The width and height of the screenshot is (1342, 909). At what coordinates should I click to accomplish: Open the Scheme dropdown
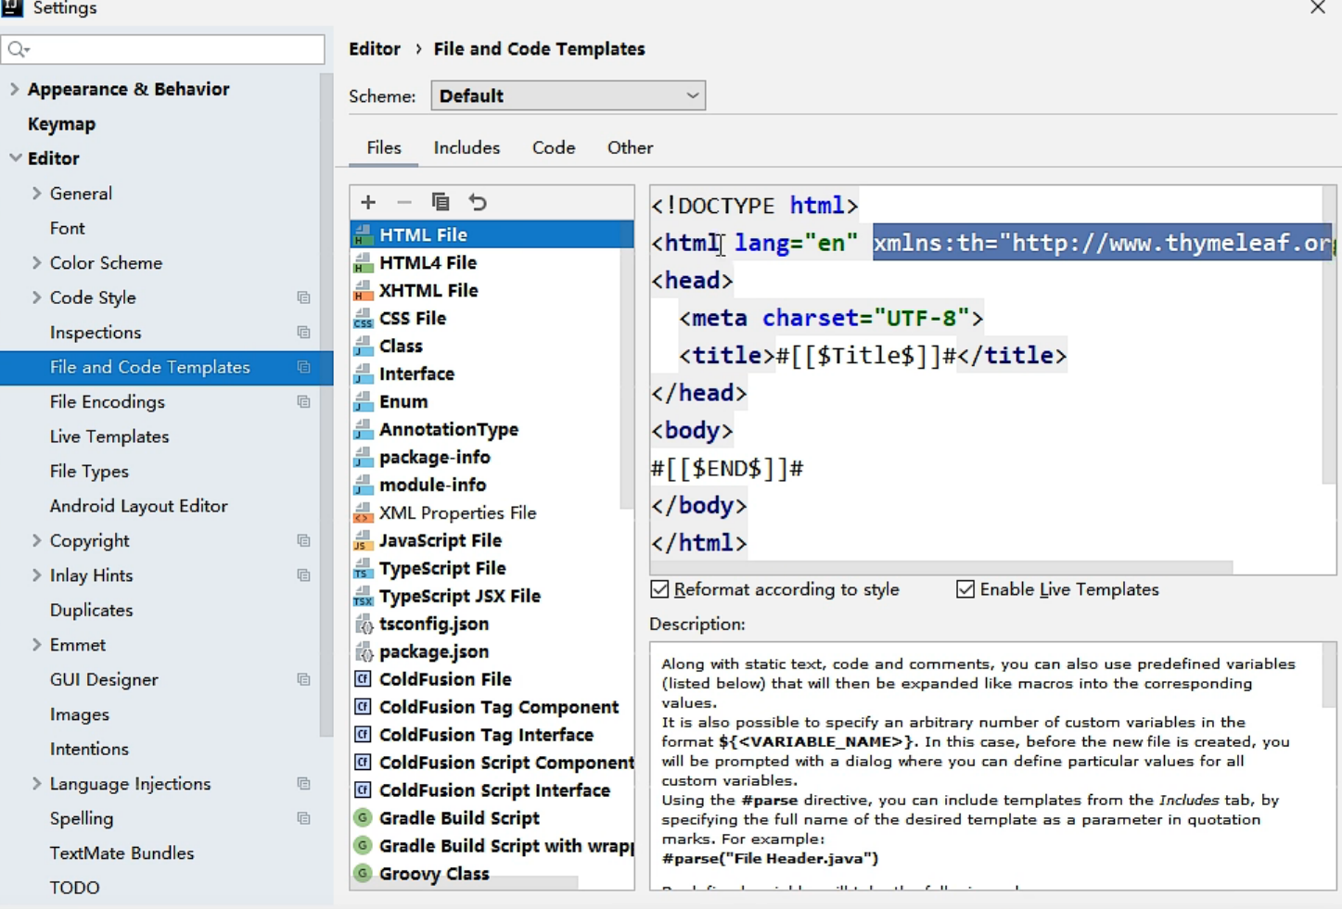pos(568,95)
